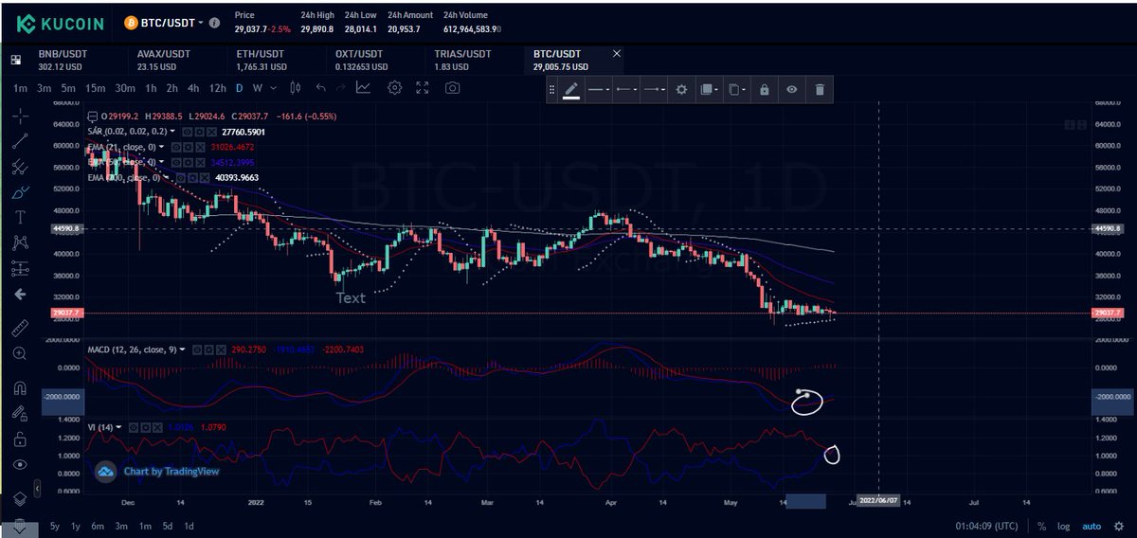Enter fullscreen chart mode
Screen dimensions: 1137x538
(423, 88)
